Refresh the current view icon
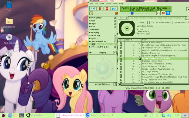 coord(127,18)
